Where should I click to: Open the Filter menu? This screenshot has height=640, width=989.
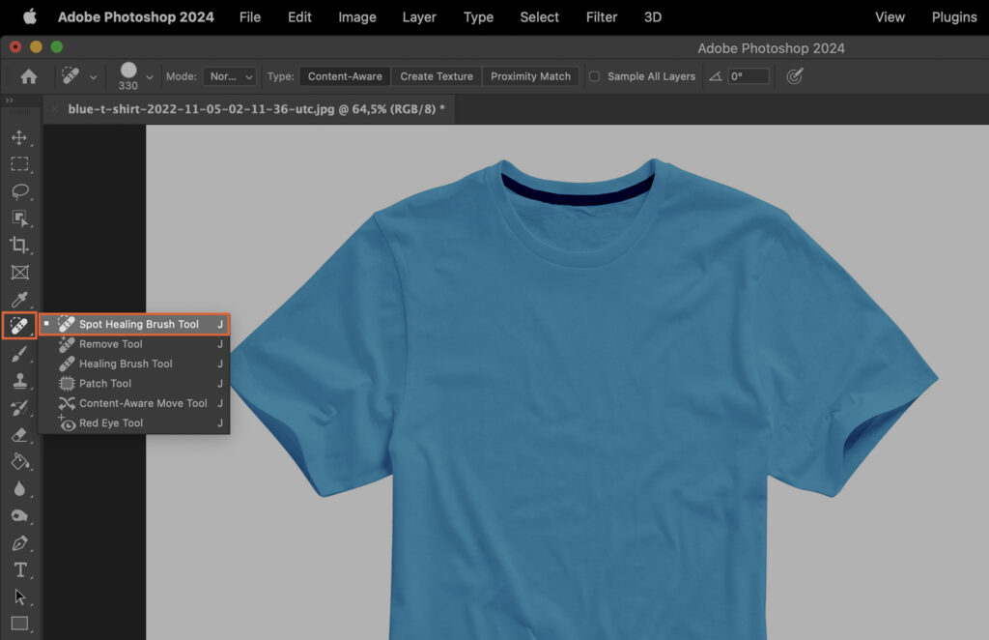601,16
